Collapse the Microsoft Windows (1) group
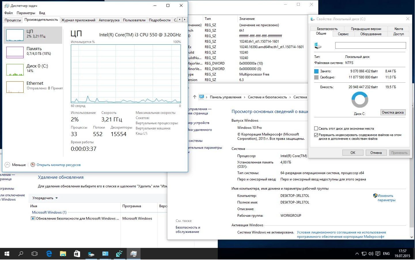This screenshot has height=260, width=415. 49,212
